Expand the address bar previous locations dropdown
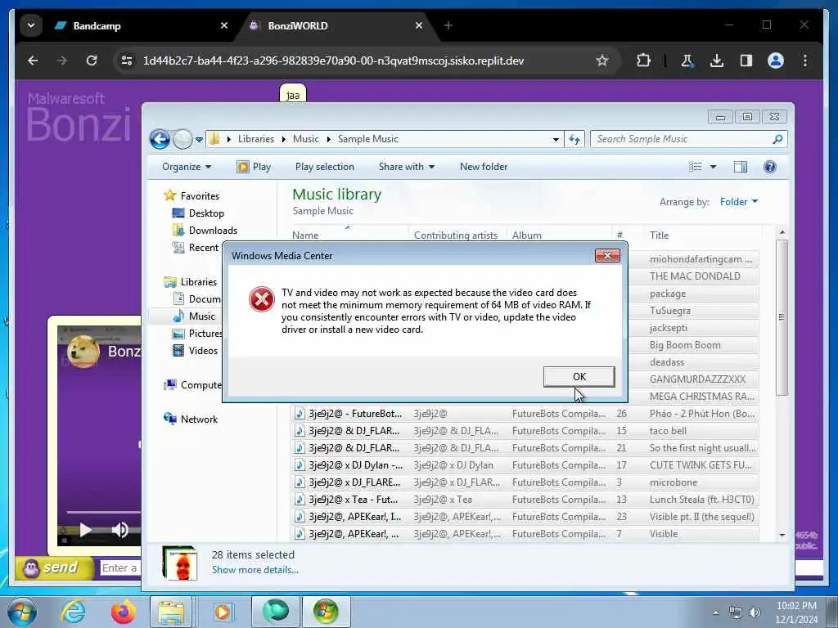The width and height of the screenshot is (838, 628). point(556,139)
